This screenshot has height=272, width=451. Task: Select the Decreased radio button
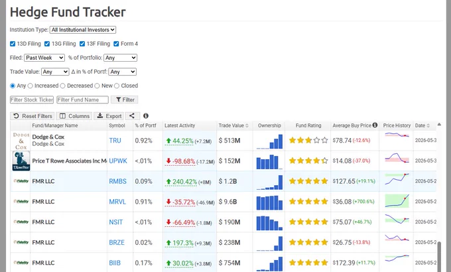coord(63,86)
